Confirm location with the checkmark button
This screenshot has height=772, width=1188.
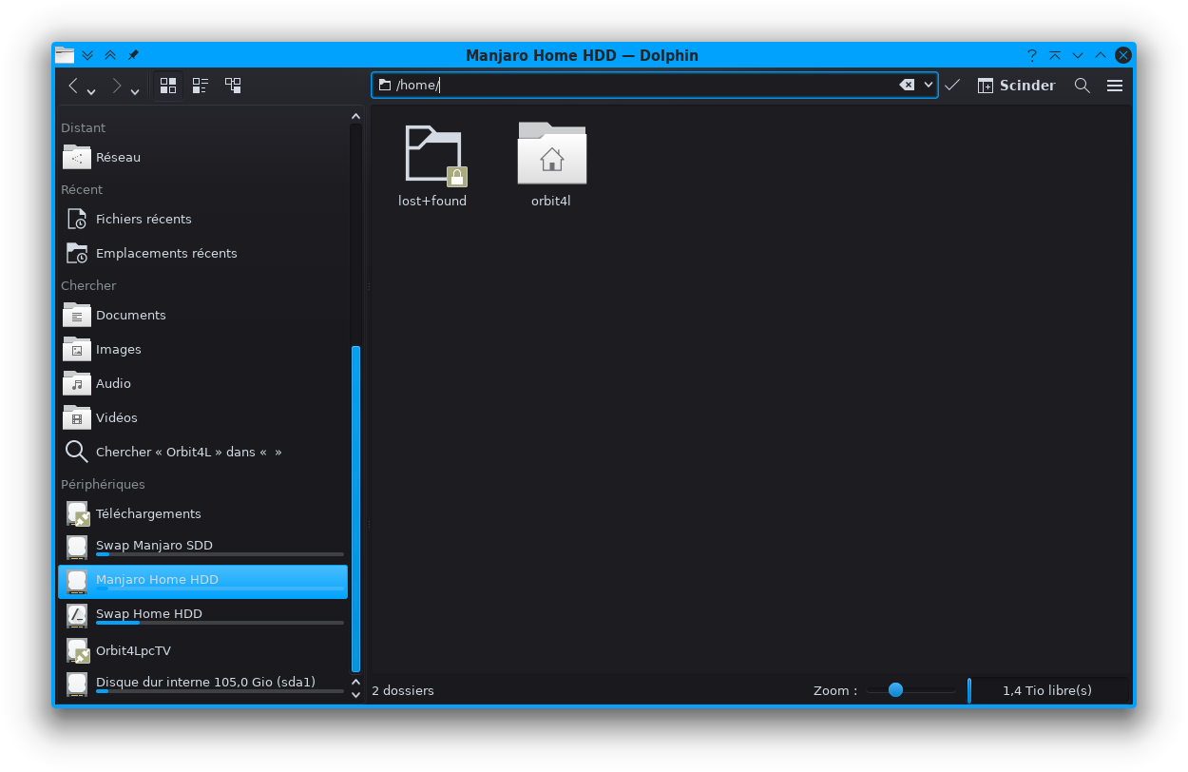coord(952,85)
